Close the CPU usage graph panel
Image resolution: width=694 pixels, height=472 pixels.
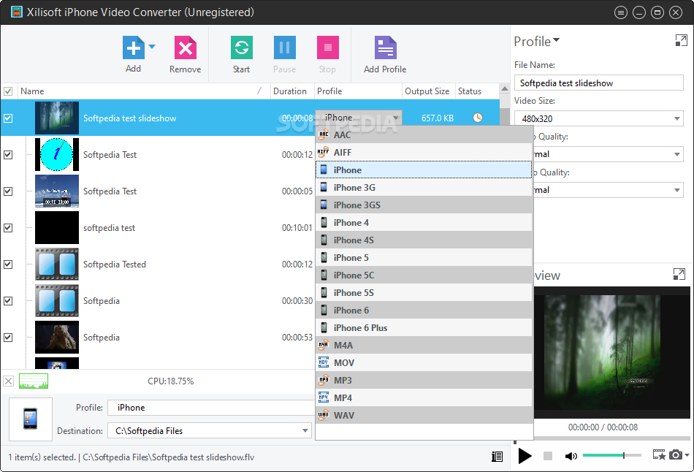[9, 381]
